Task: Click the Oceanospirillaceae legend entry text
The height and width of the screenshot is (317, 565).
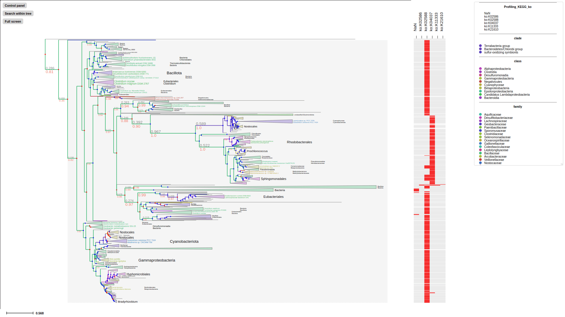Action: click(497, 140)
